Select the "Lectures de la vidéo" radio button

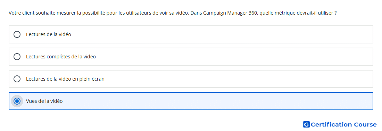coord(17,34)
